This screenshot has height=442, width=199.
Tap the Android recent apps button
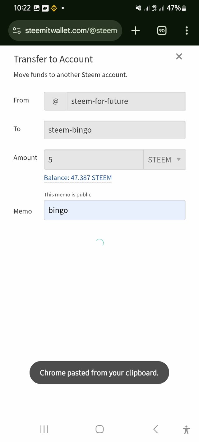tap(44, 429)
